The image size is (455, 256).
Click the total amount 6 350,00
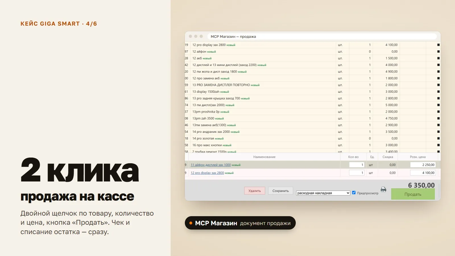(421, 185)
